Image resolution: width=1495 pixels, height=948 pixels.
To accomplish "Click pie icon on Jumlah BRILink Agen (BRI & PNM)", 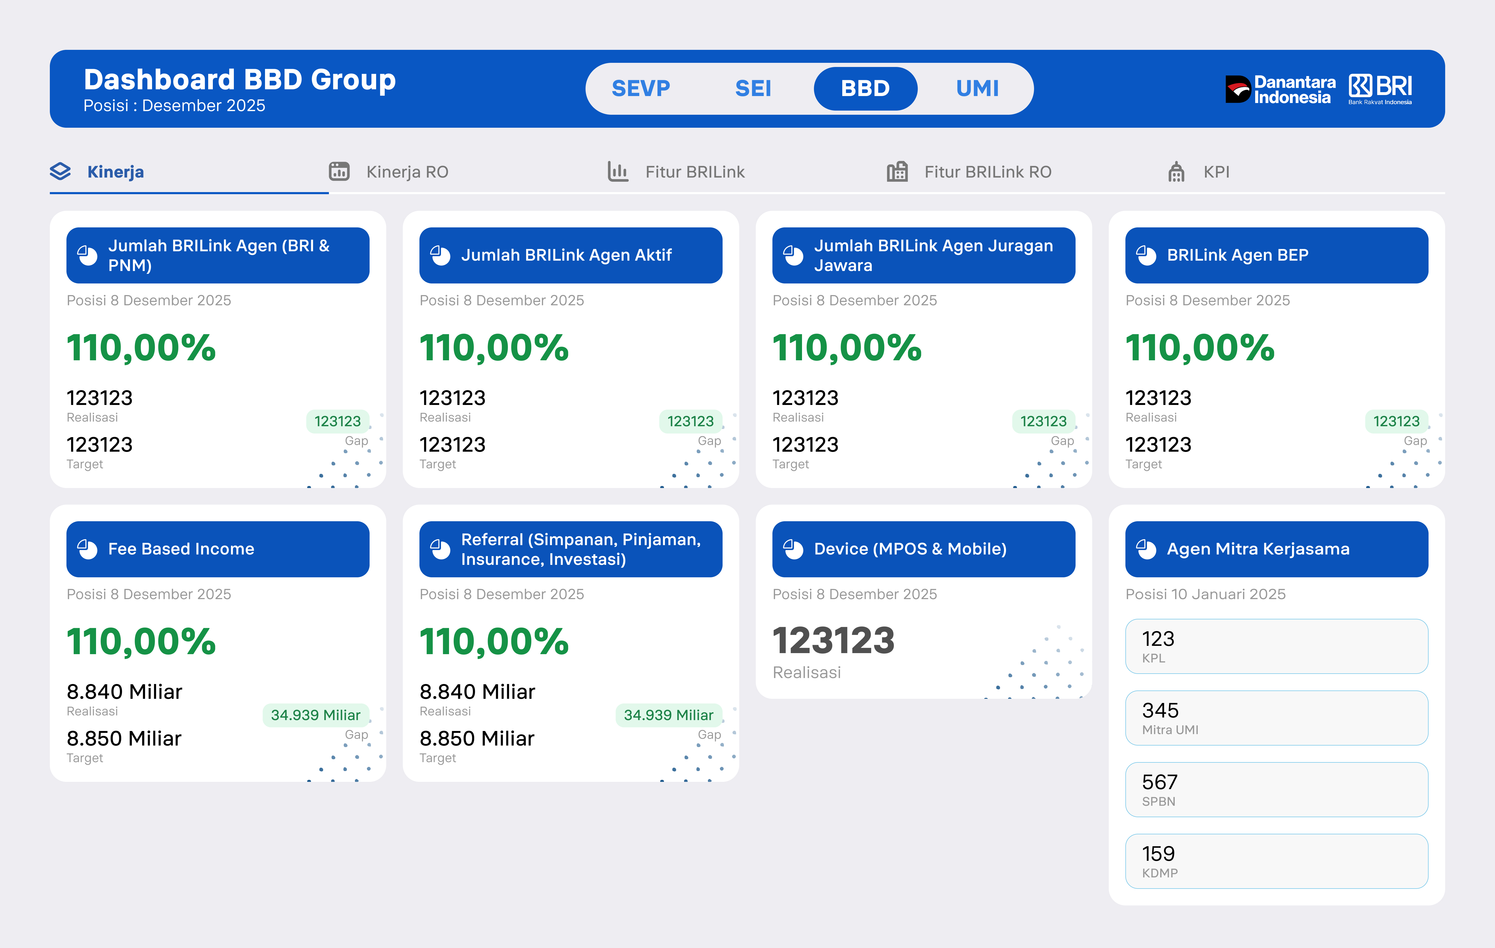I will (x=87, y=255).
